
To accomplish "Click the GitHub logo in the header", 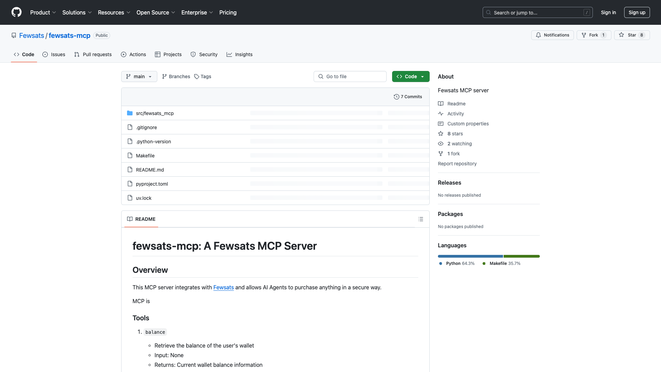I will point(17,12).
